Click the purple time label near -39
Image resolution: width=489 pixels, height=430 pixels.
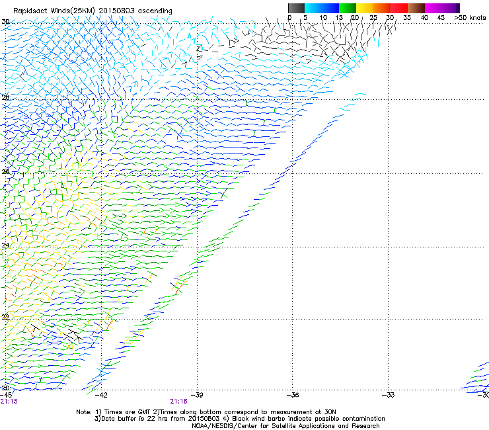(x=178, y=402)
